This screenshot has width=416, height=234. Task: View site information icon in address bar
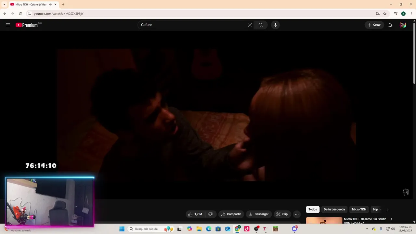30,14
